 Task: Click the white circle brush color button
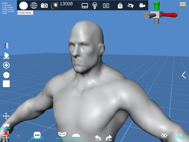23,6
